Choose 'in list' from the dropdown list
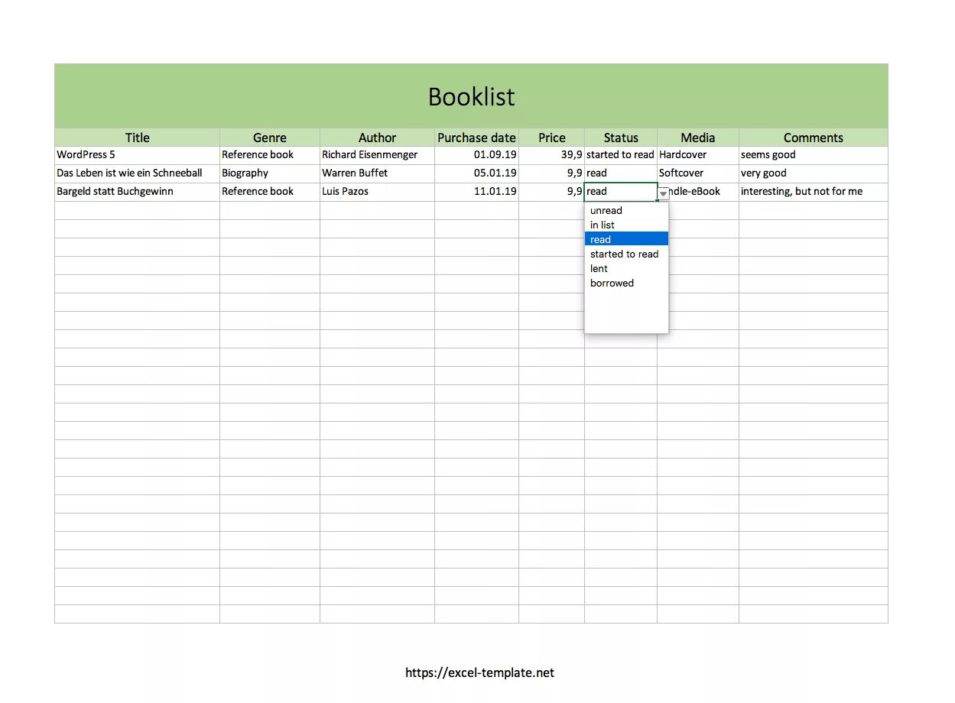The width and height of the screenshot is (955, 703). click(x=626, y=225)
